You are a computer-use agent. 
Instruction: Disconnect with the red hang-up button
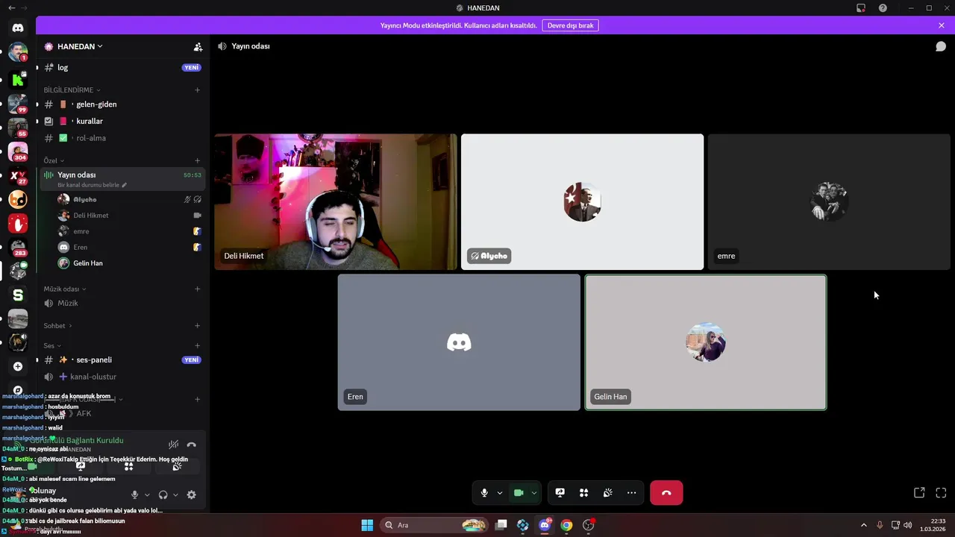coord(666,493)
